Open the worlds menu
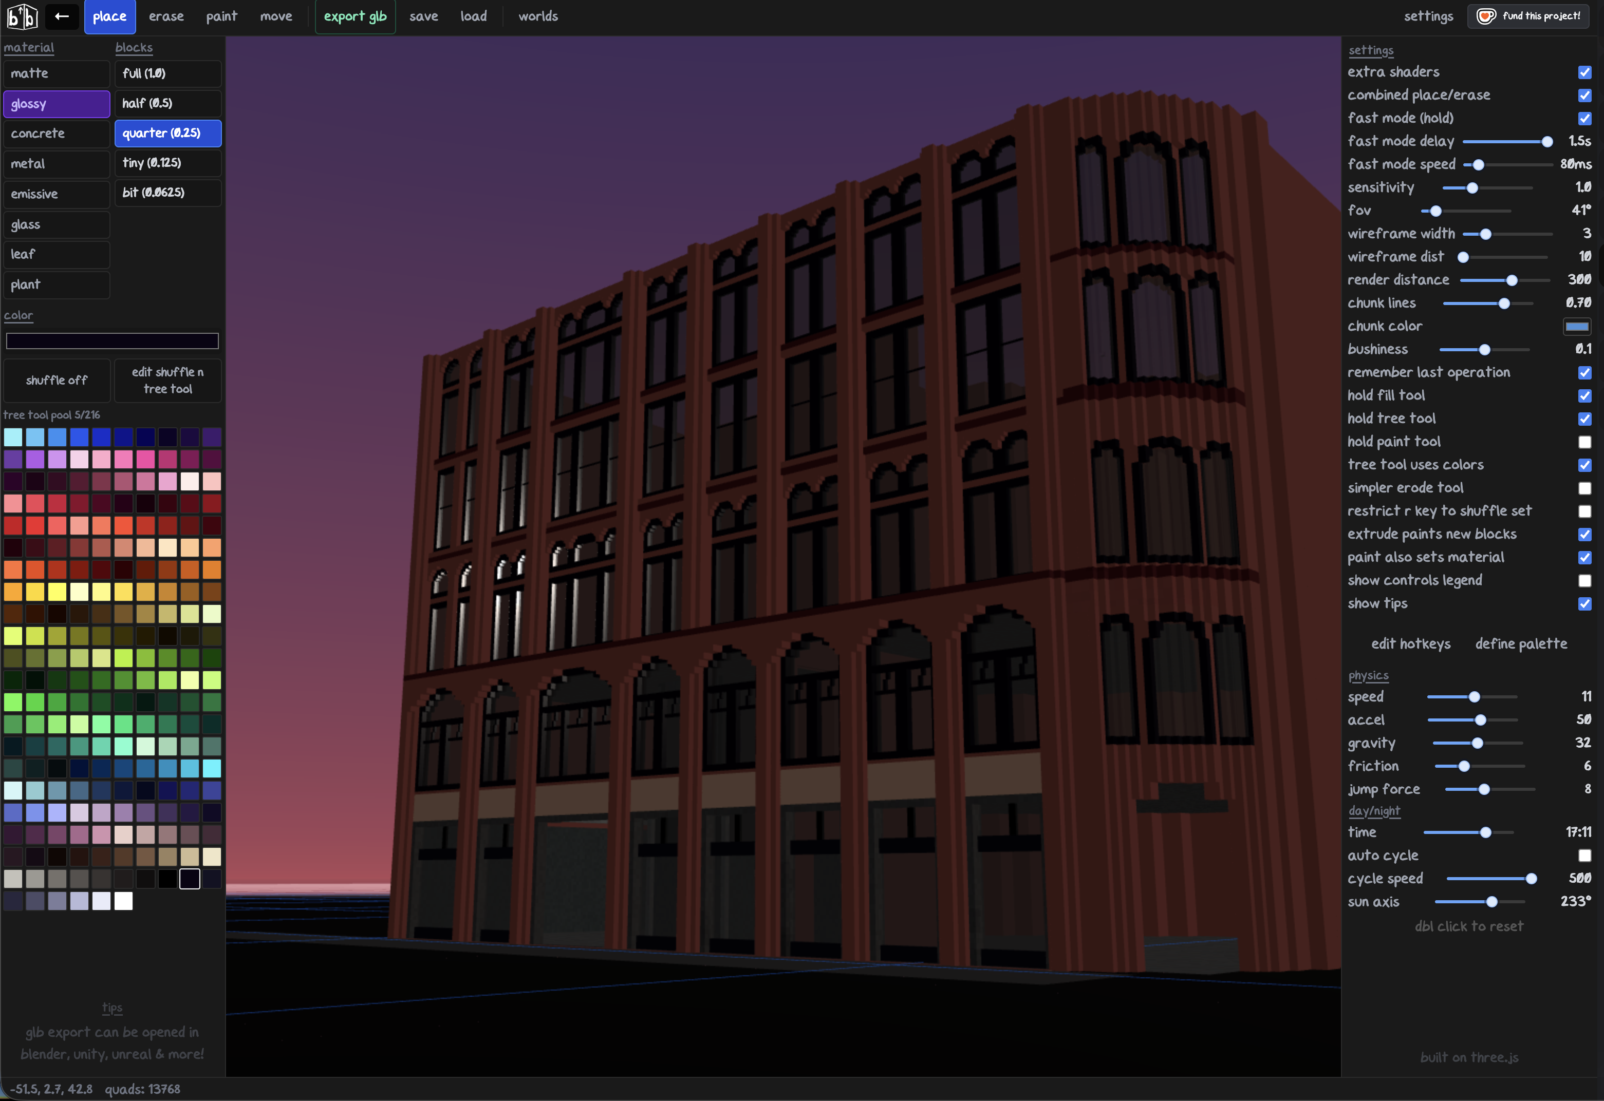 point(537,16)
